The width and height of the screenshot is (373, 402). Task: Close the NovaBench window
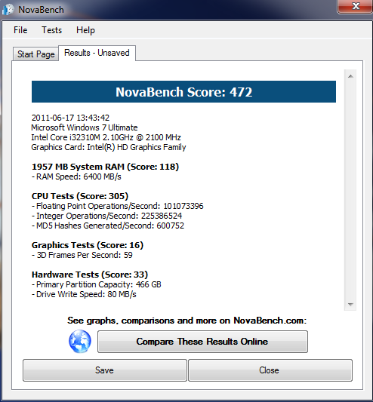356,6
